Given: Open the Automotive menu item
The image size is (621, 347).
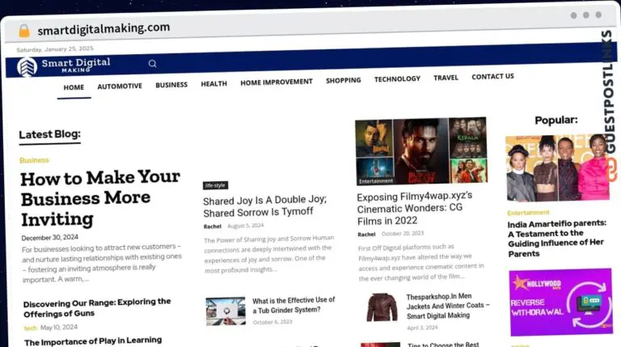Looking at the screenshot, I should click(x=120, y=86).
